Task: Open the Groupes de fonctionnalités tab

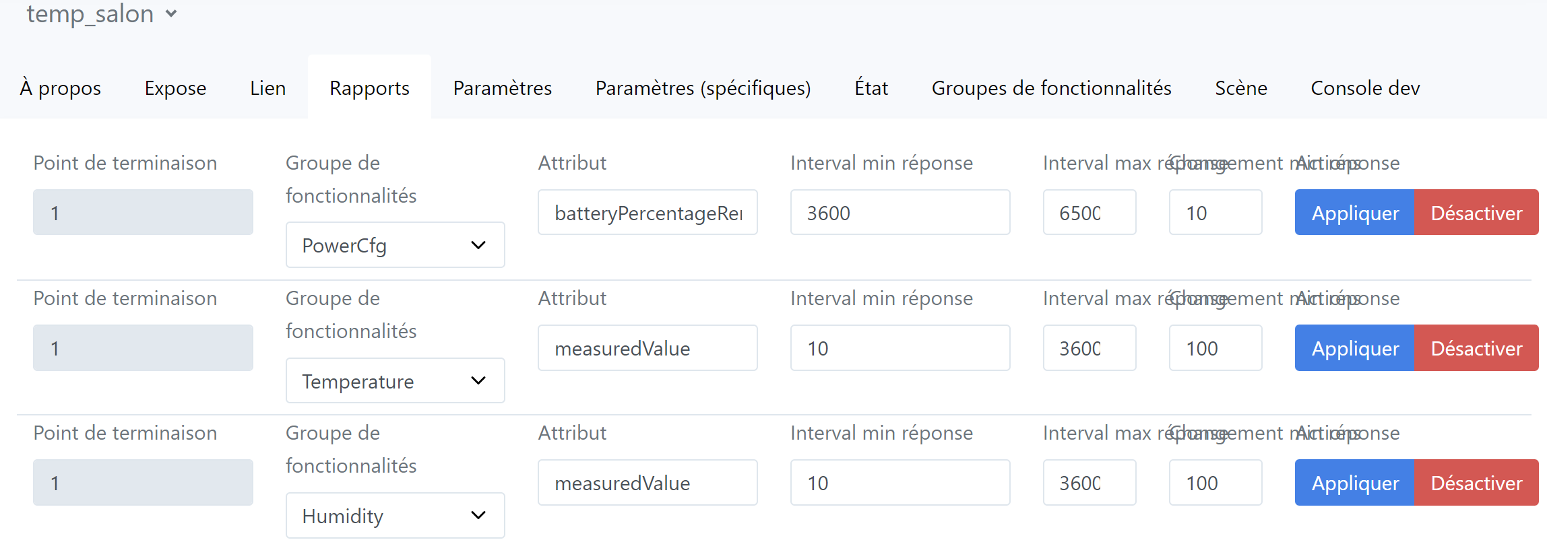Action: 1051,88
